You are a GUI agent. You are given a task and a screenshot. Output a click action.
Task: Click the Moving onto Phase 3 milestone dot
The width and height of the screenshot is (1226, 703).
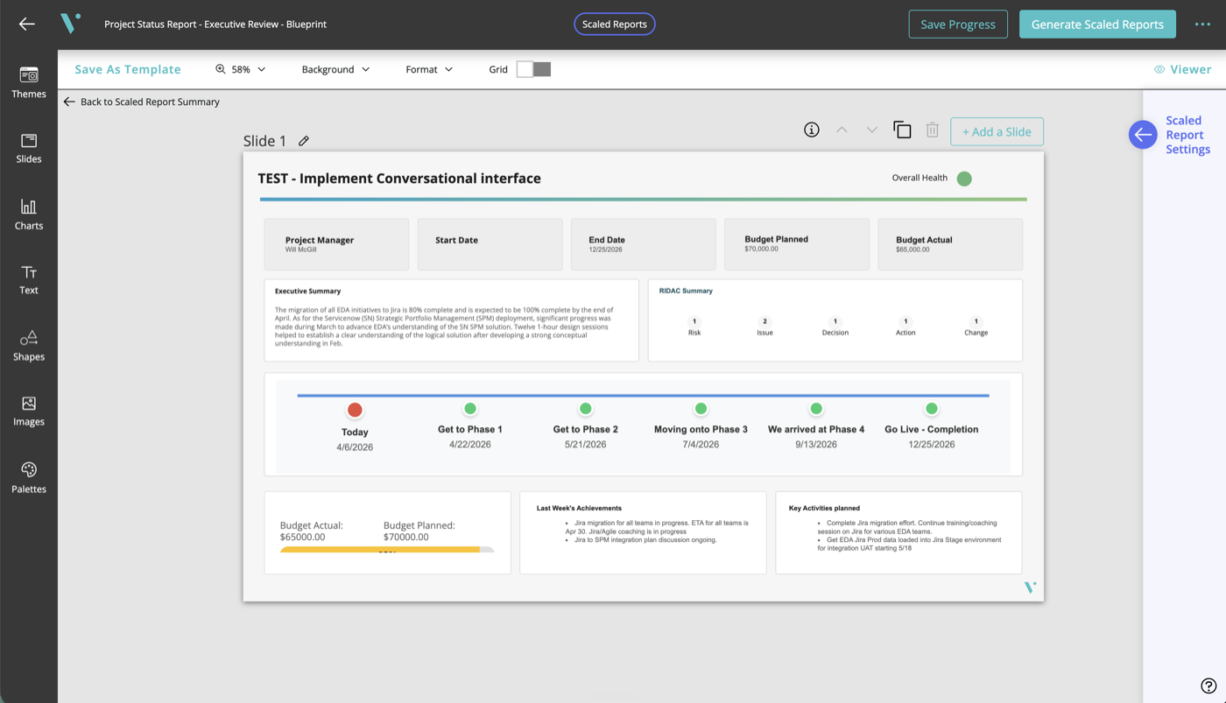click(x=701, y=409)
